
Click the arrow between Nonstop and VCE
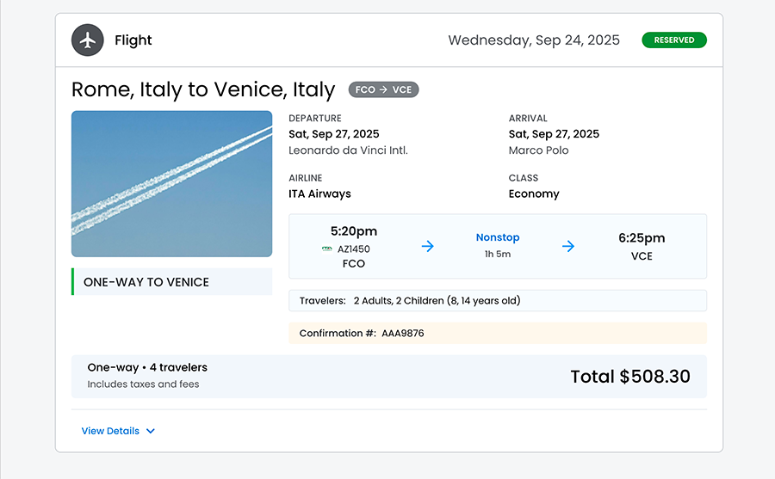568,246
